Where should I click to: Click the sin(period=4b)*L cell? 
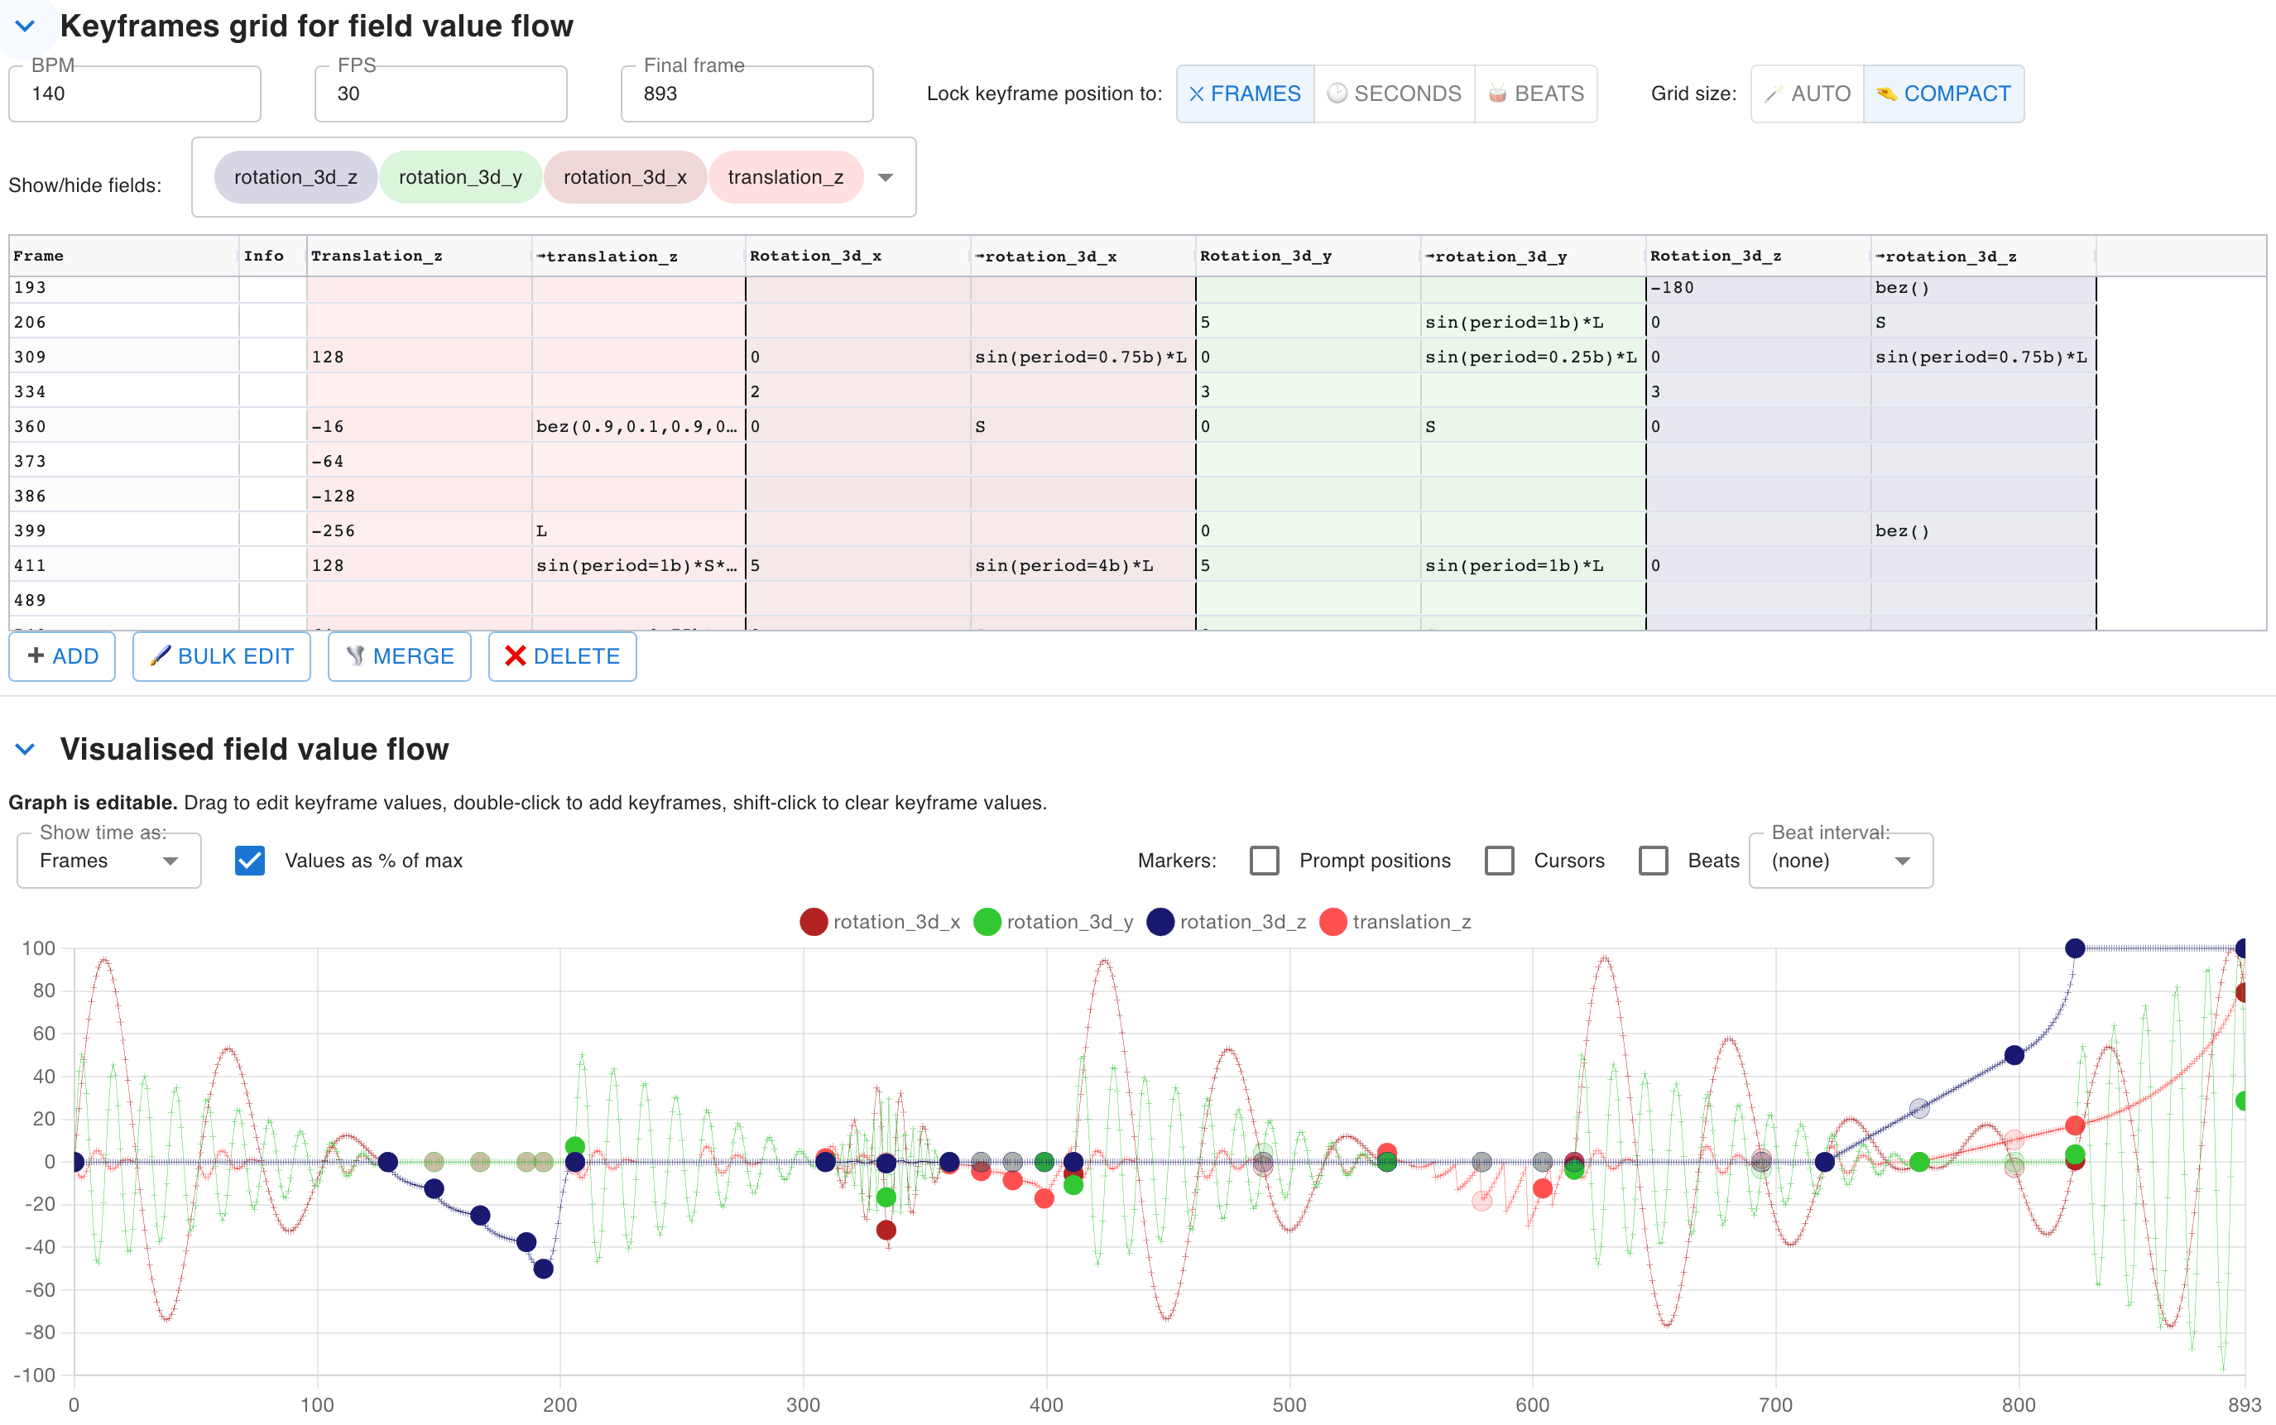1083,565
